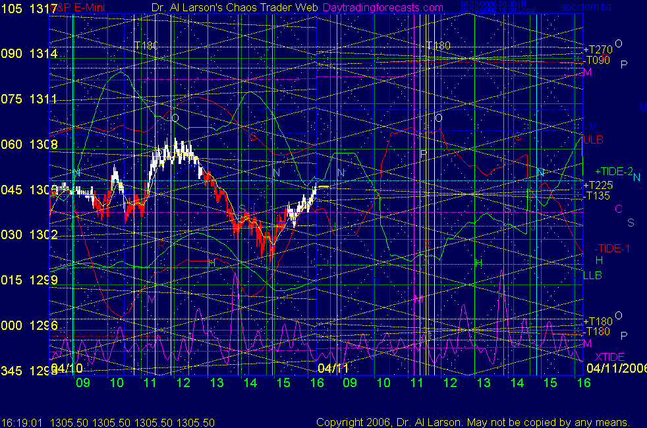The image size is (647, 428).
Task: Click the 16:19:01 timestamp in status line
Action: click(22, 423)
